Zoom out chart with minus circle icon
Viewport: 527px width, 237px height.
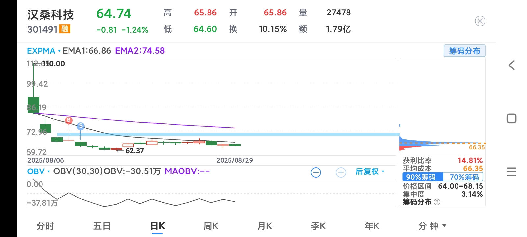tap(316, 172)
